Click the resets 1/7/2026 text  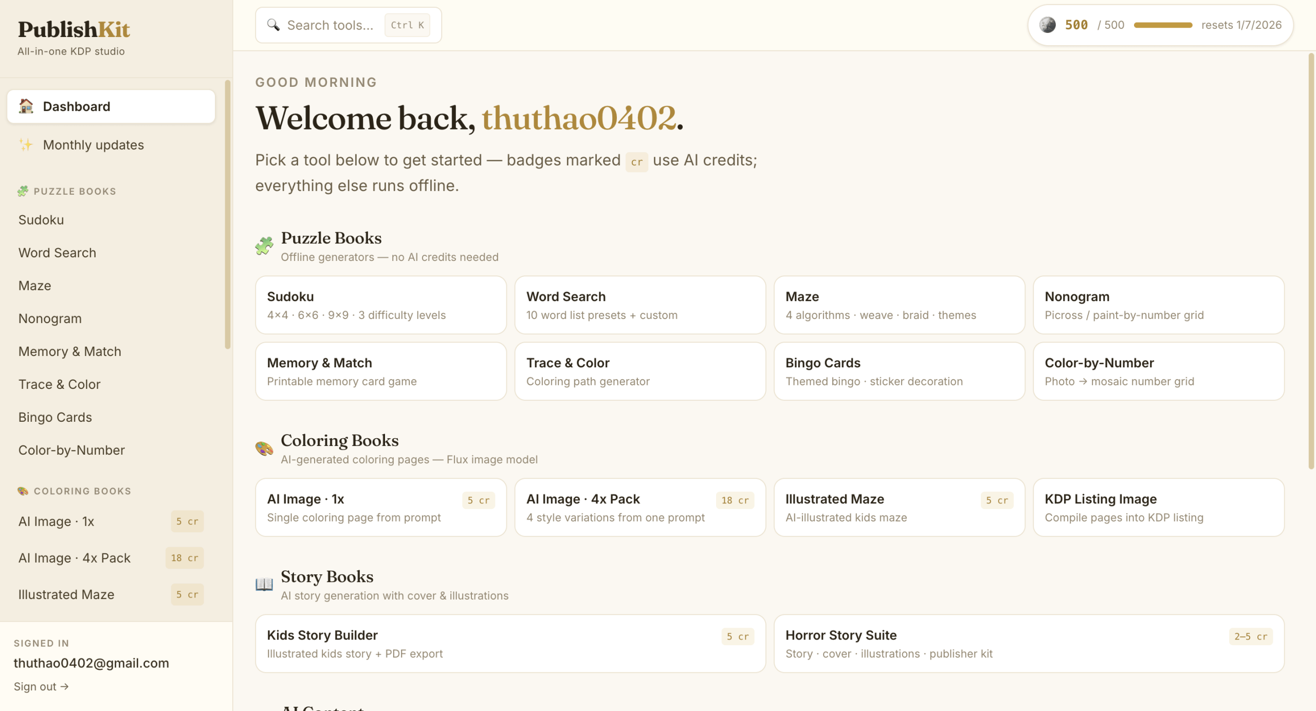point(1241,25)
